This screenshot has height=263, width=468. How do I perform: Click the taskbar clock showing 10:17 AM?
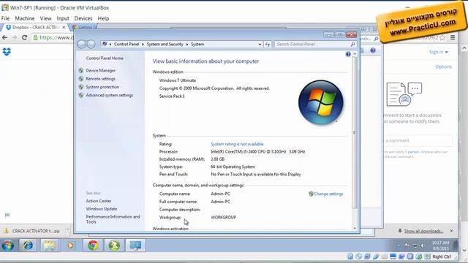click(x=440, y=245)
